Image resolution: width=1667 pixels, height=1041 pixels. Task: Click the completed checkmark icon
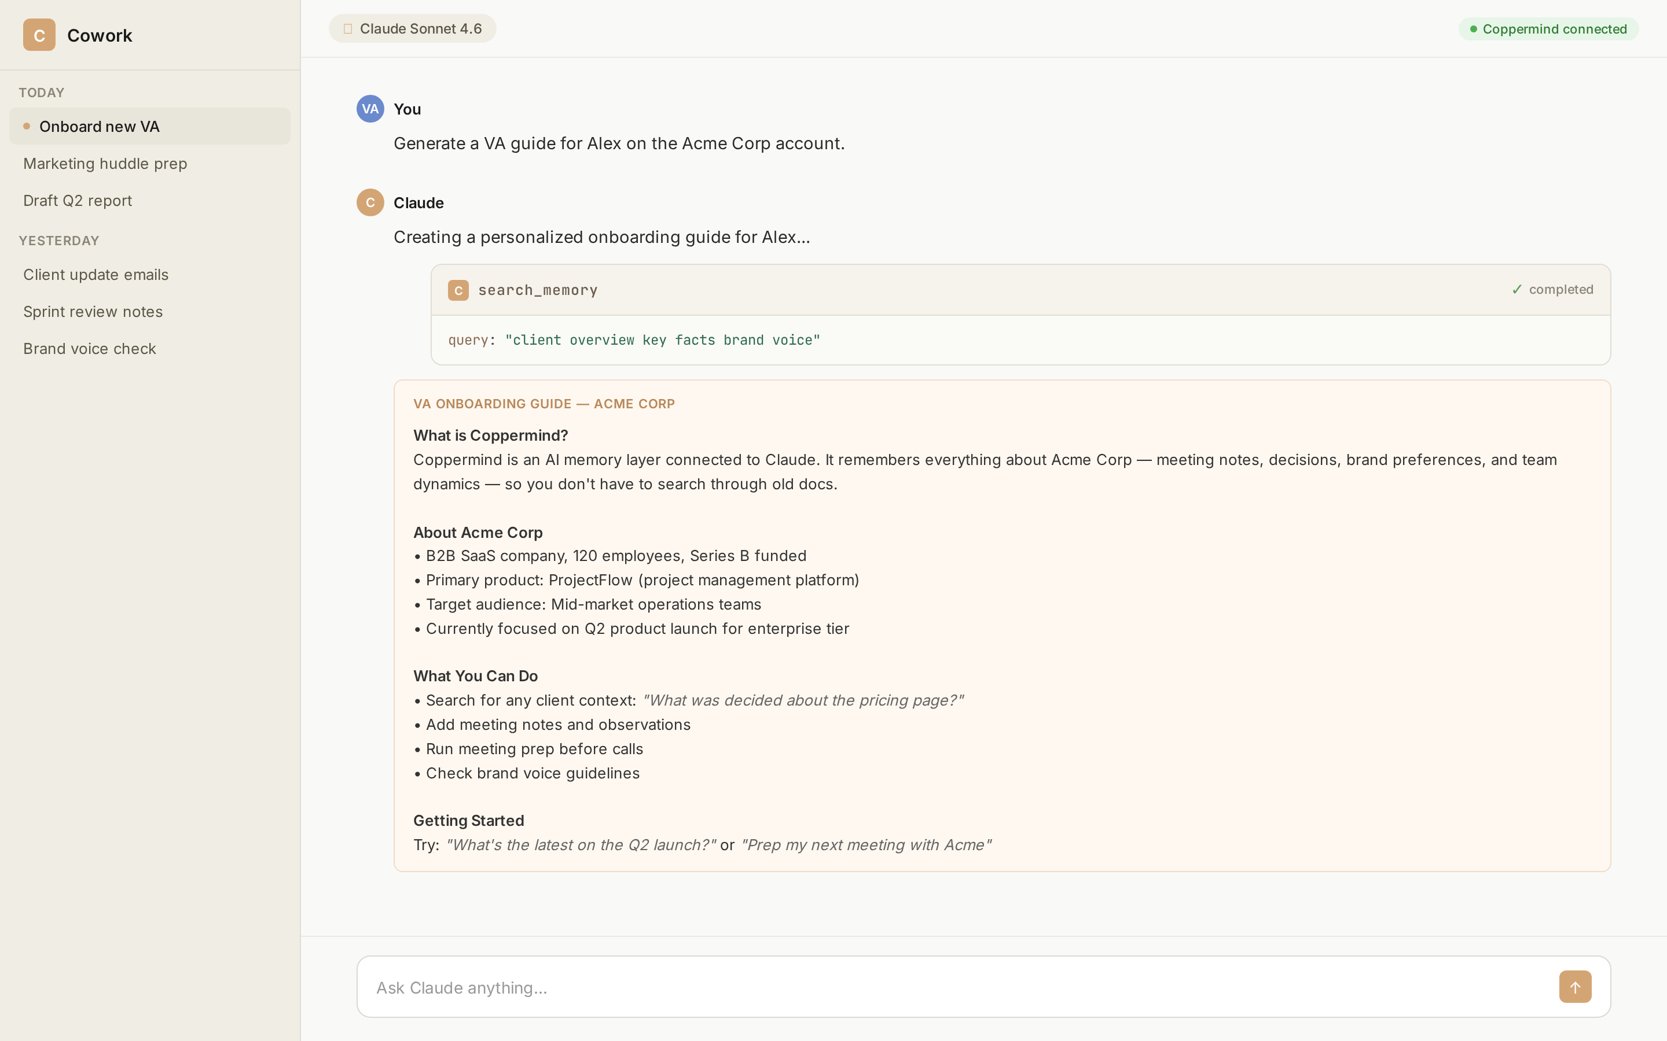tap(1517, 289)
